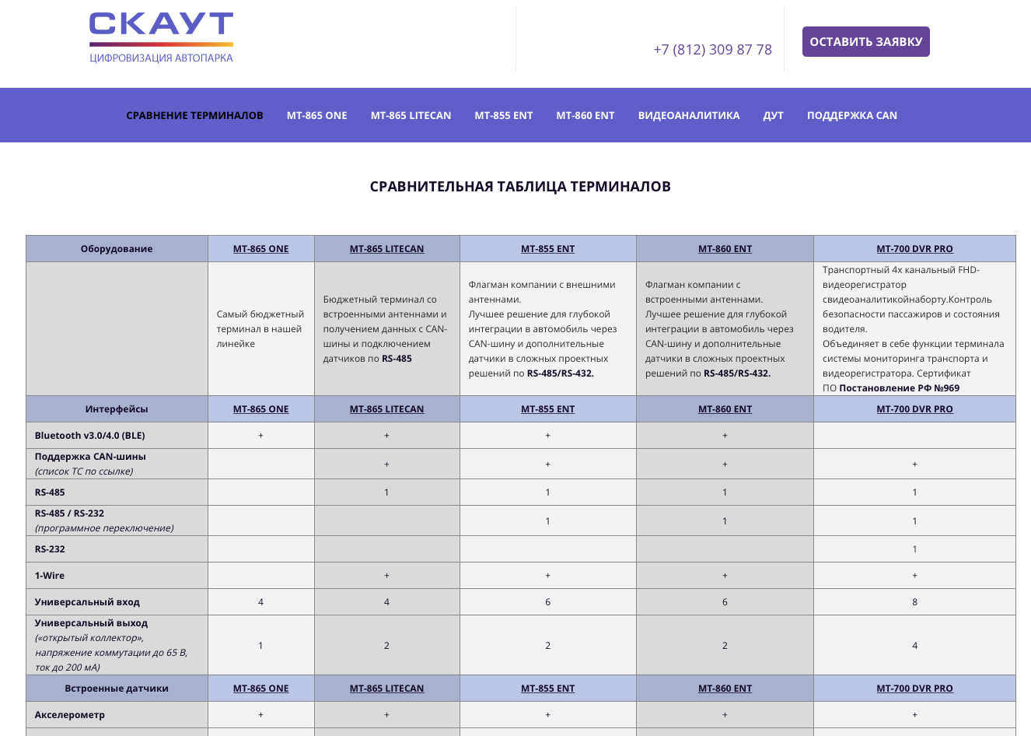The image size is (1031, 736).
Task: Click the Bluetooth '+' cell under MT-860 ENT
Action: 725,436
